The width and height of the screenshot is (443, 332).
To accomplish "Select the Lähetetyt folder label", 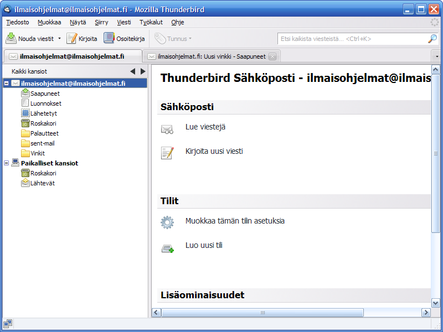I will (44, 113).
